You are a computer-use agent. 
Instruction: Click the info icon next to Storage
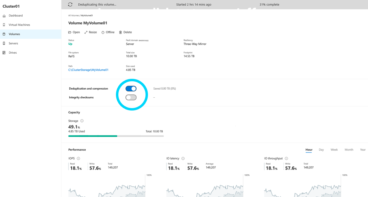(82, 121)
